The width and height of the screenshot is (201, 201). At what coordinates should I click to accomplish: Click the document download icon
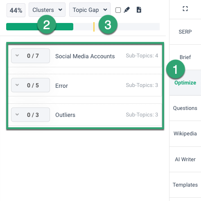[139, 10]
